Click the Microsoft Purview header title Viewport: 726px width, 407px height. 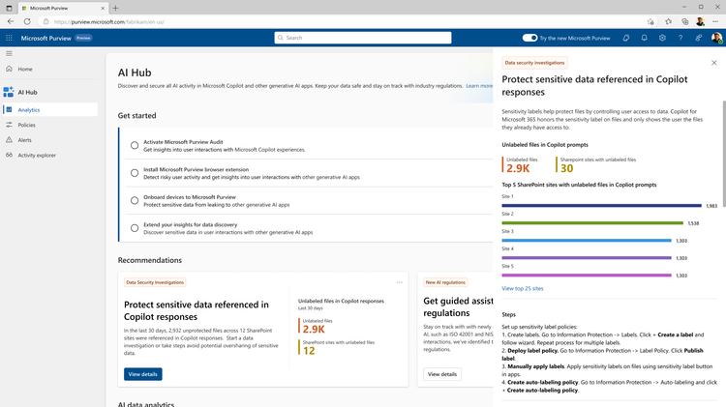pyautogui.click(x=45, y=38)
